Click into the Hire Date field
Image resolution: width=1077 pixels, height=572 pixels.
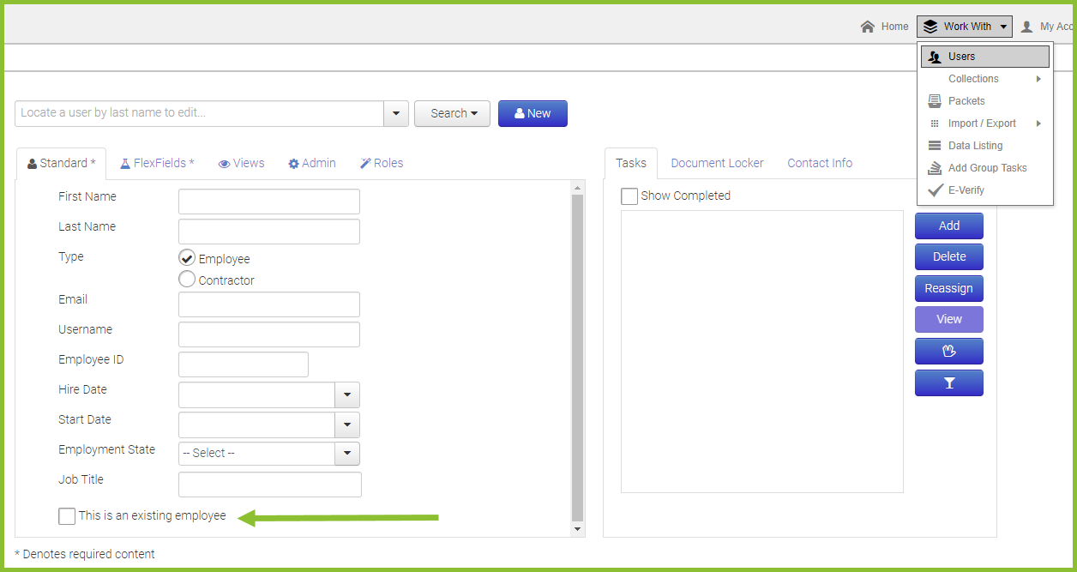click(x=256, y=394)
